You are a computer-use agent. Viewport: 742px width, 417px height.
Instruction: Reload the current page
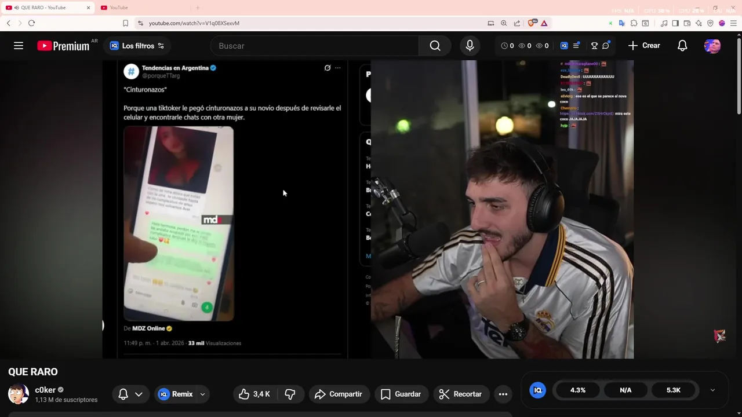31,23
